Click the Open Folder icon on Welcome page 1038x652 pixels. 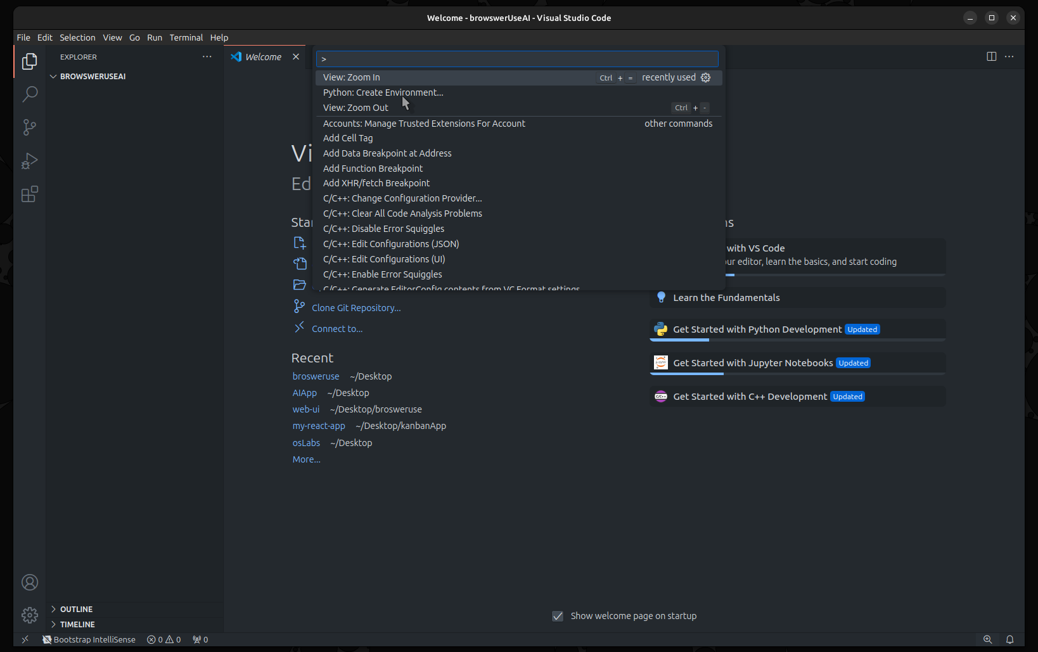(x=300, y=284)
